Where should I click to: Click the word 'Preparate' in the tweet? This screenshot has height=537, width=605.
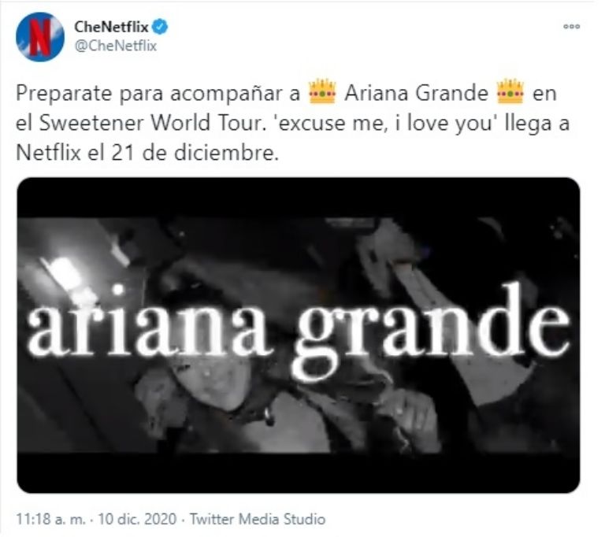64,94
